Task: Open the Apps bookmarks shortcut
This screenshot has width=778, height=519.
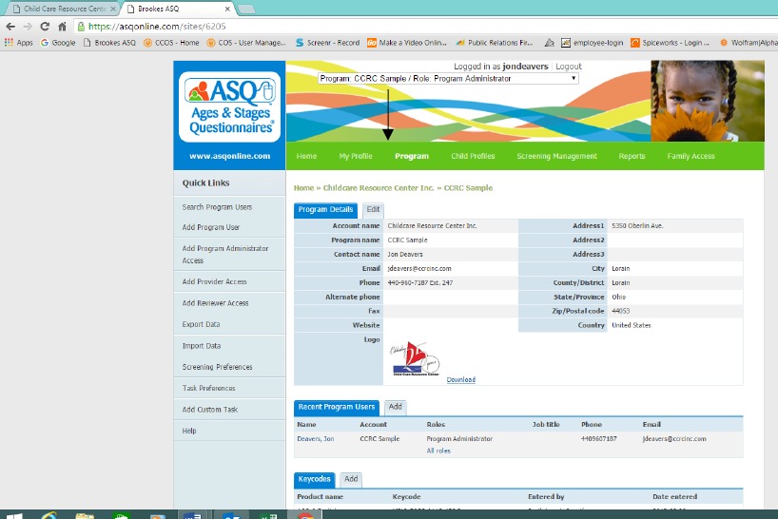Action: pyautogui.click(x=19, y=43)
